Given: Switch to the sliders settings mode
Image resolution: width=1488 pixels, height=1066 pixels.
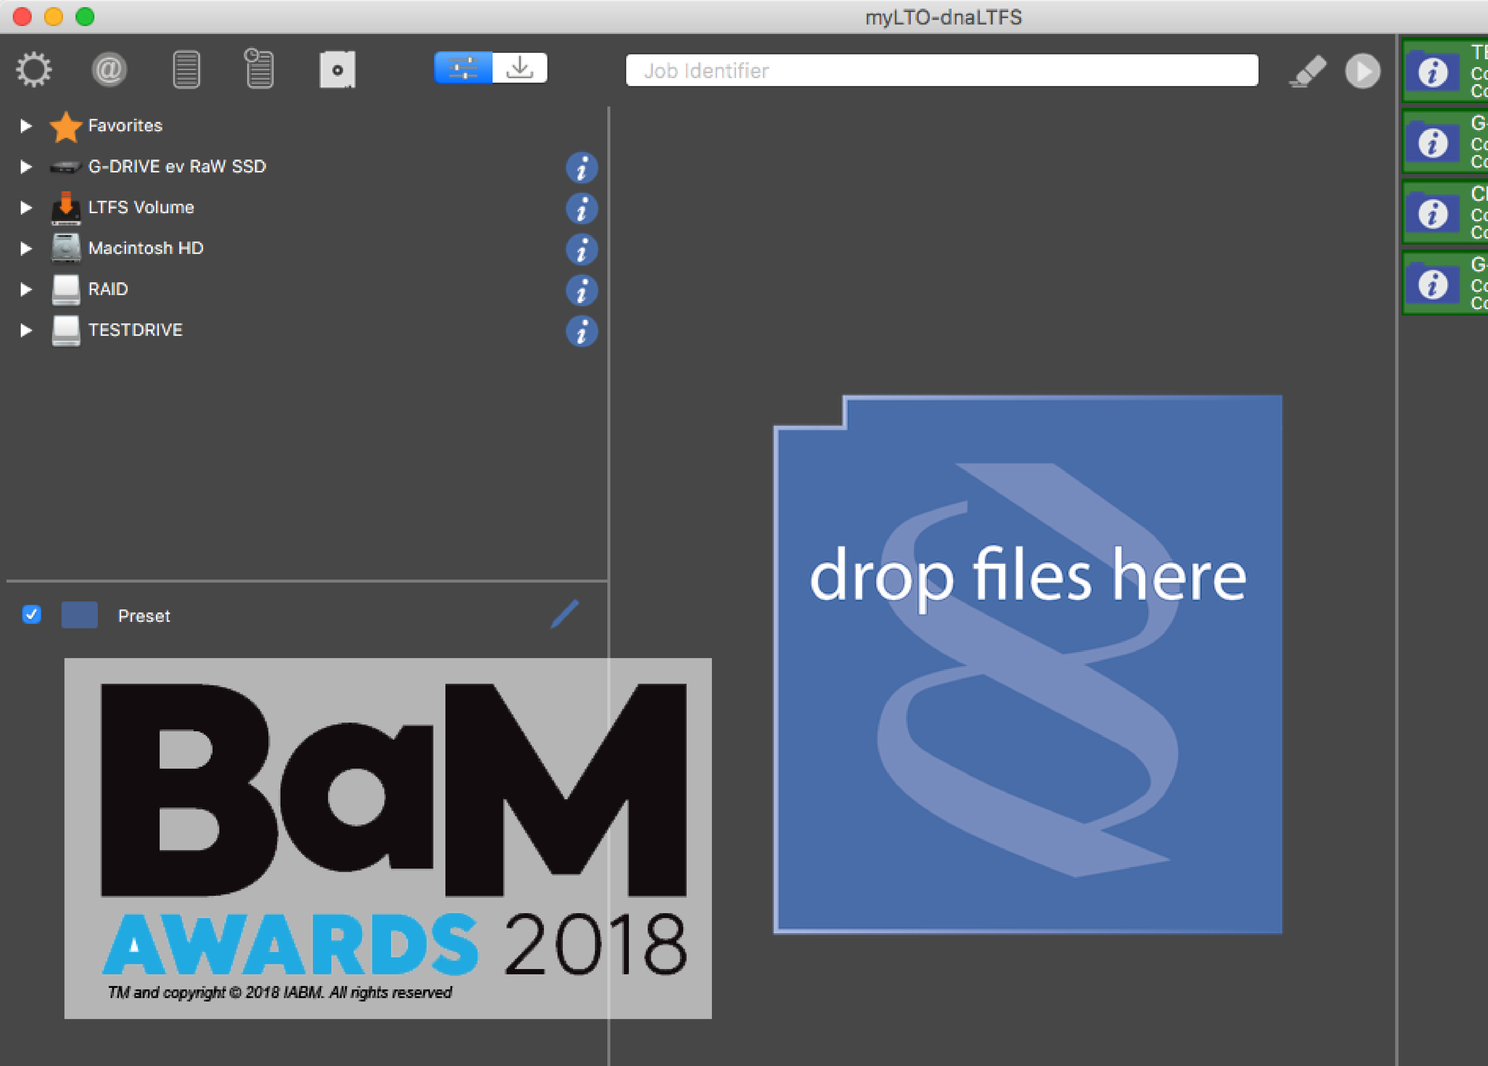Looking at the screenshot, I should 463,68.
